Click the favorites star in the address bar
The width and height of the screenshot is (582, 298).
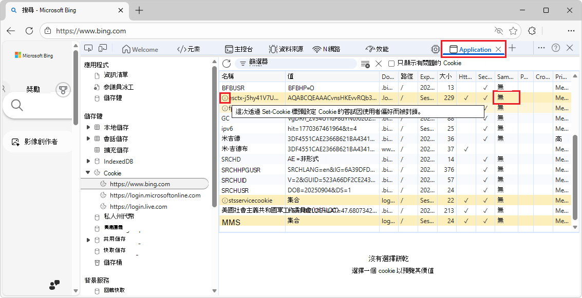click(x=513, y=30)
